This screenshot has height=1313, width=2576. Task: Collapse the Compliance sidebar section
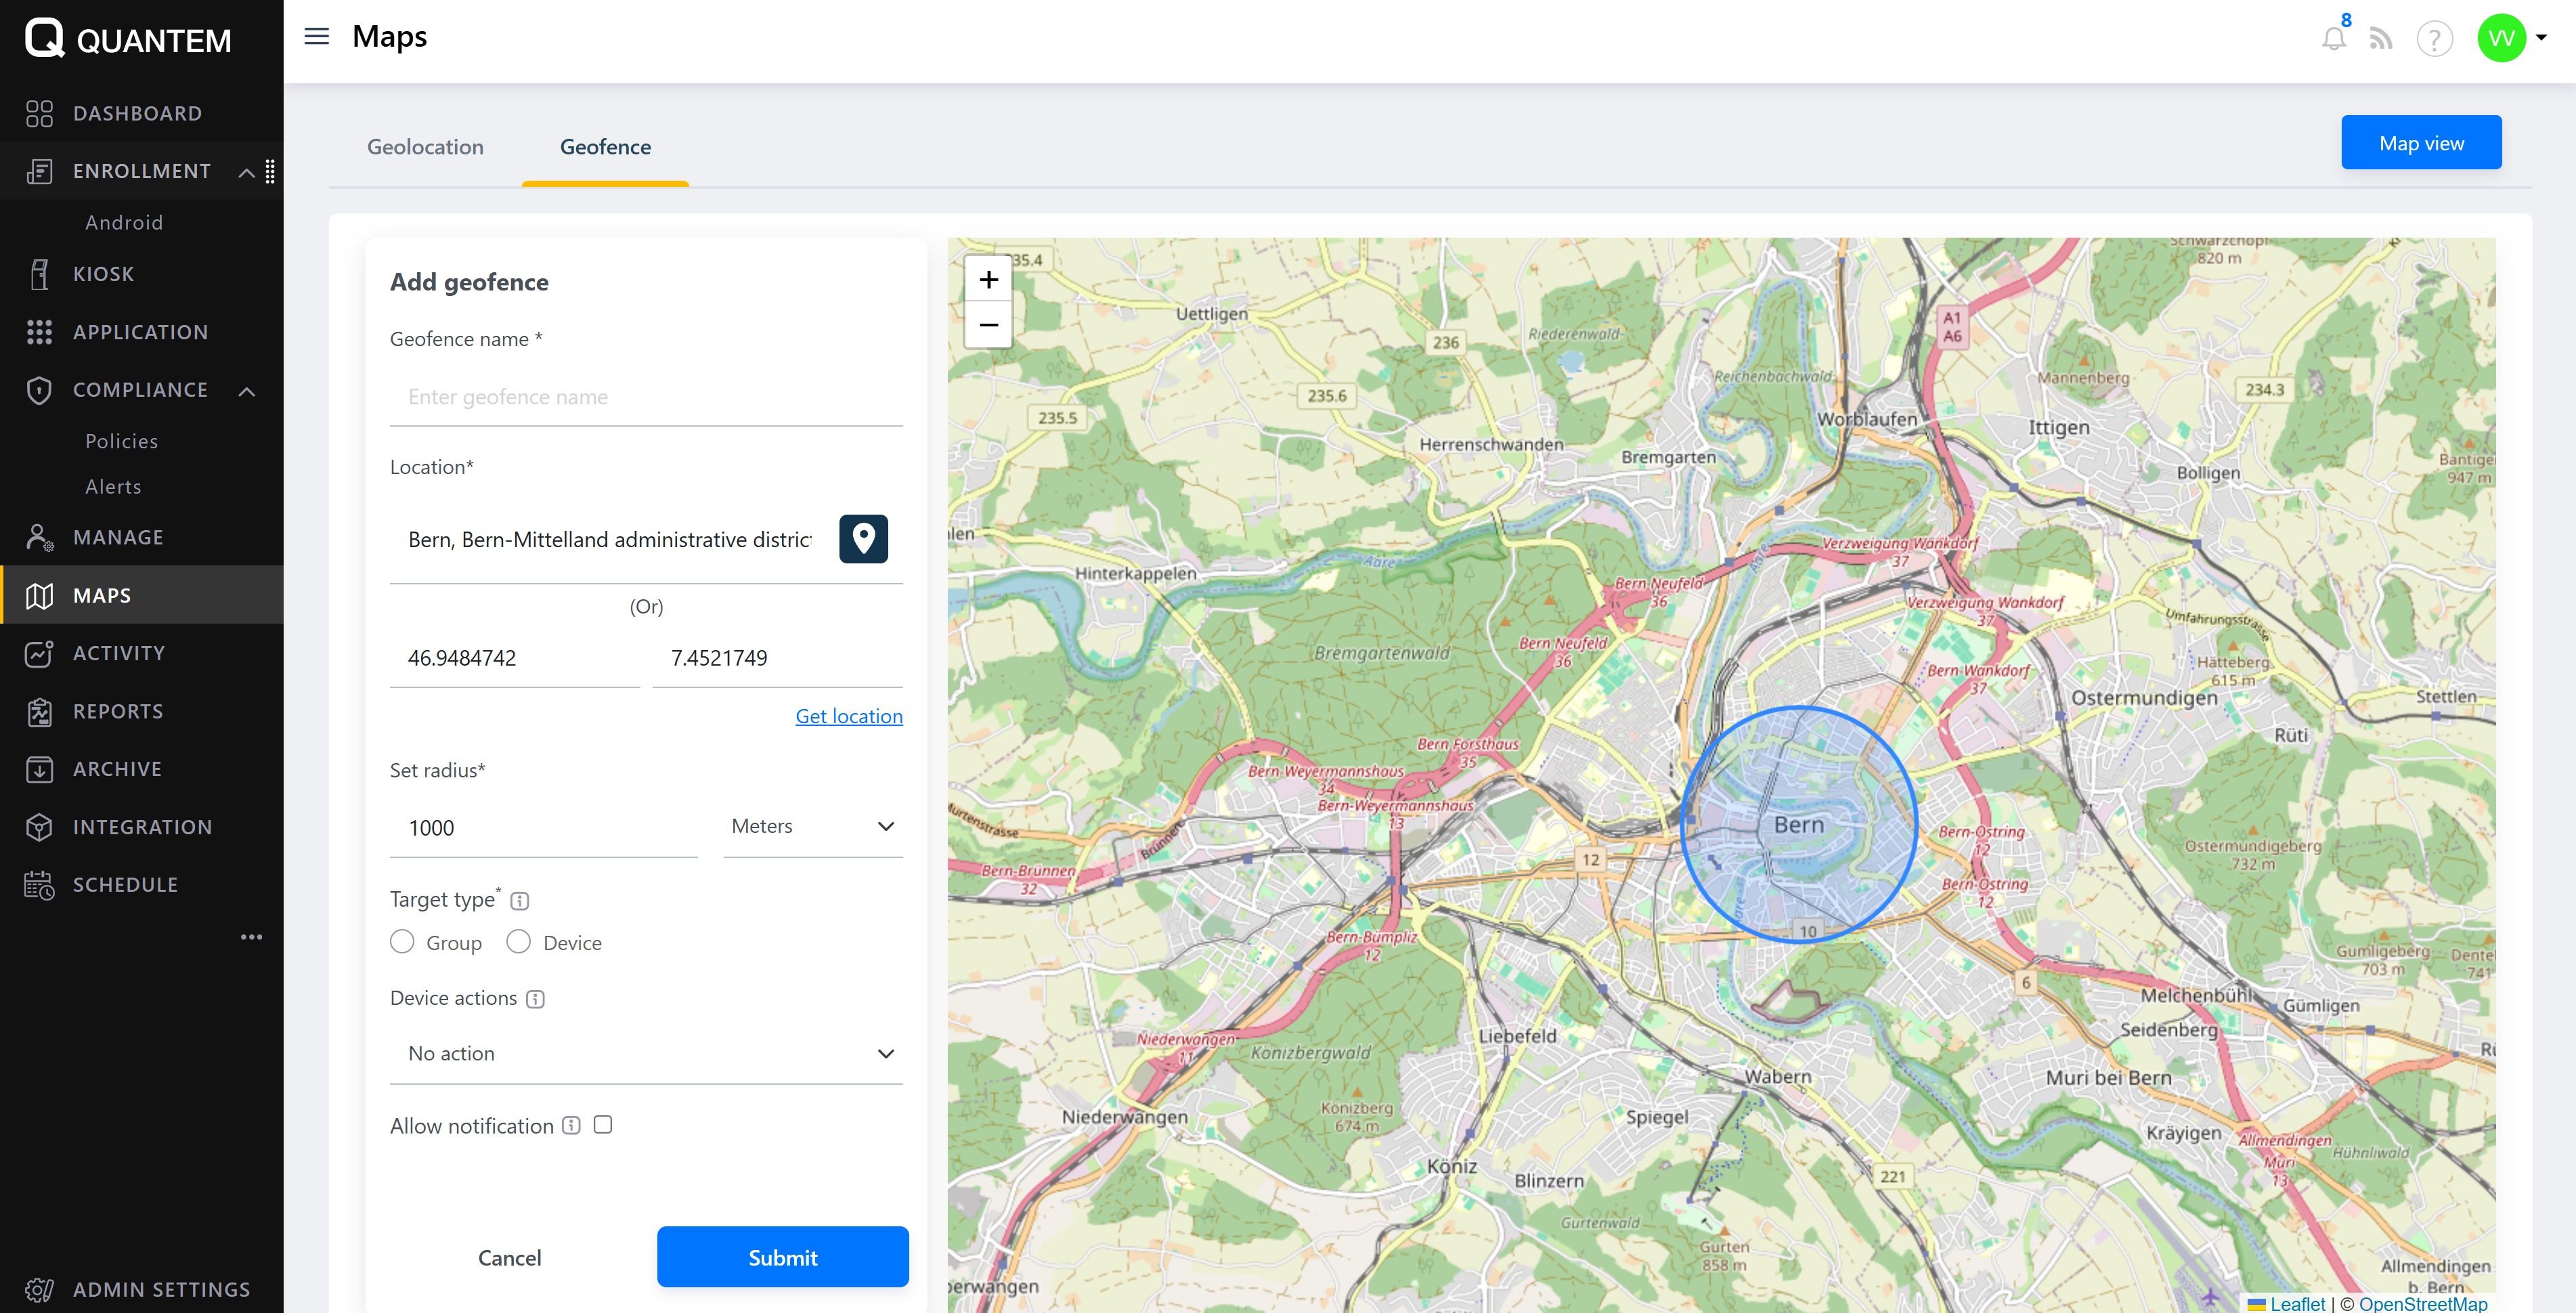246,391
